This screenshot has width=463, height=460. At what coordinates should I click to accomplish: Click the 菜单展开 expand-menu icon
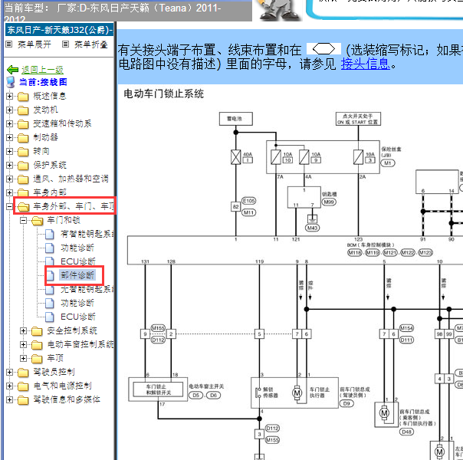[x=9, y=44]
